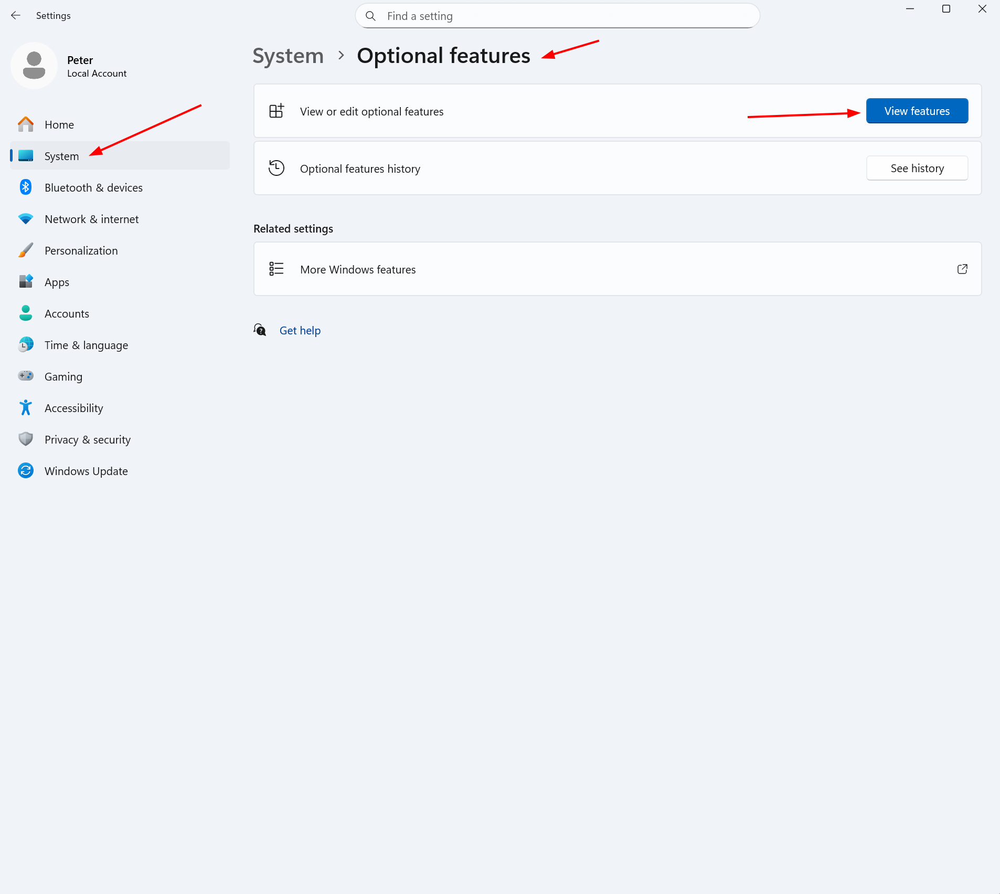The width and height of the screenshot is (1000, 894).
Task: Click the Personalization paintbrush icon
Action: pos(26,250)
